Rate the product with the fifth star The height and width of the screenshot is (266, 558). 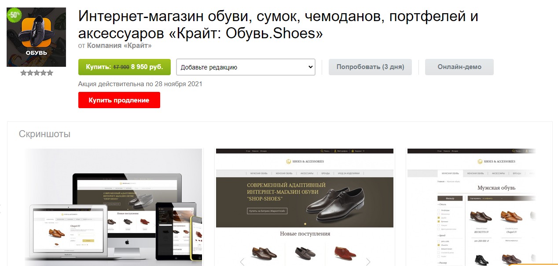pyautogui.click(x=50, y=73)
